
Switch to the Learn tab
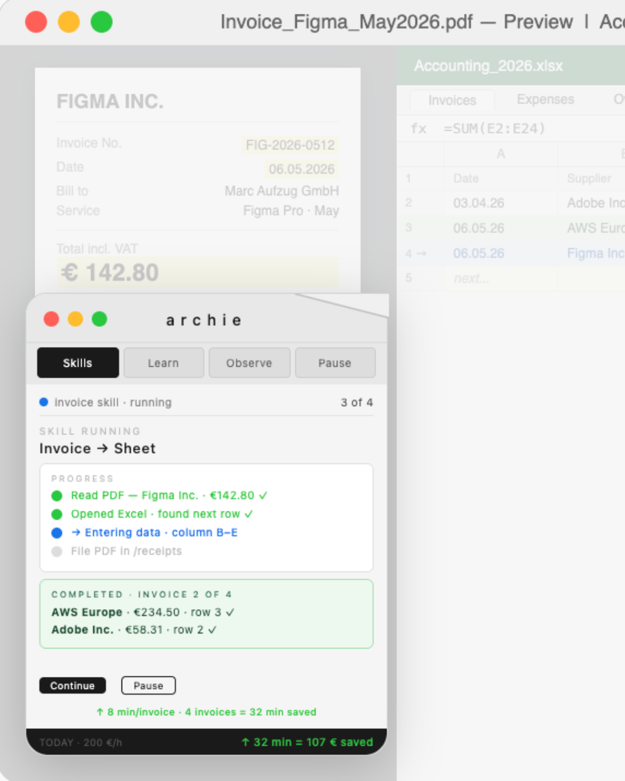164,363
